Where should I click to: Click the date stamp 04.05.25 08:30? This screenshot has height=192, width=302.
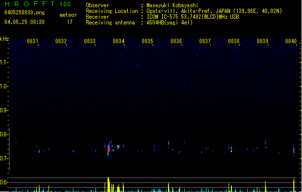24,22
